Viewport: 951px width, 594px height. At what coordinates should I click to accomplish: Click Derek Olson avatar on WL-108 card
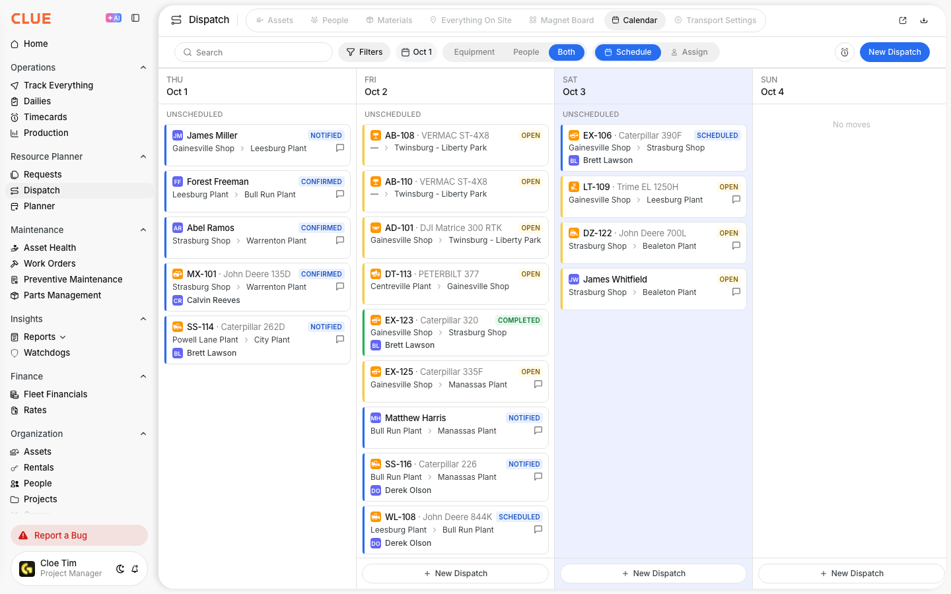point(376,543)
